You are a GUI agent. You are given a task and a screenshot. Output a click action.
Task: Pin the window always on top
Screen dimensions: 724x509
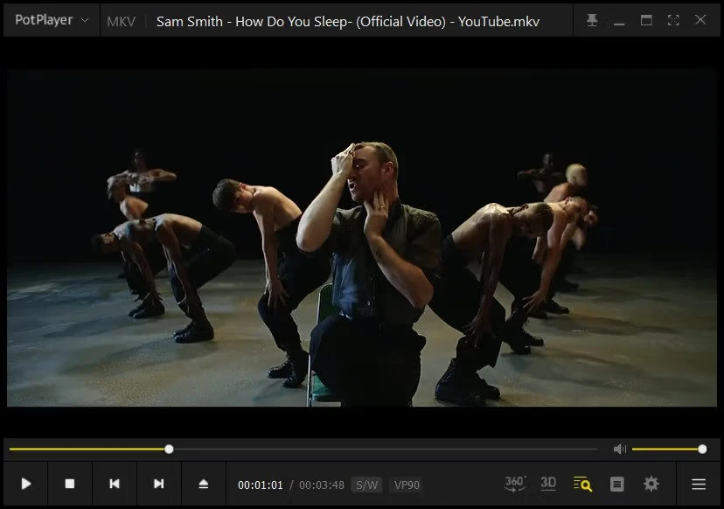point(592,20)
